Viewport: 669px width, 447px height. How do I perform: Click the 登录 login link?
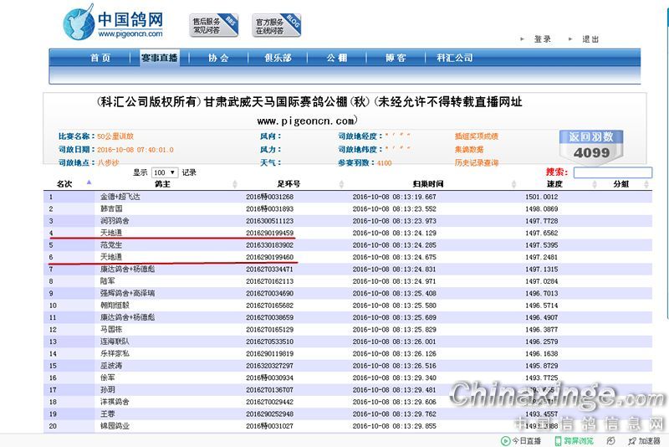[542, 39]
